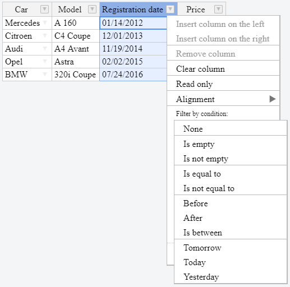
Task: Select the 01/14/2012 date cell
Action: pyautogui.click(x=133, y=23)
